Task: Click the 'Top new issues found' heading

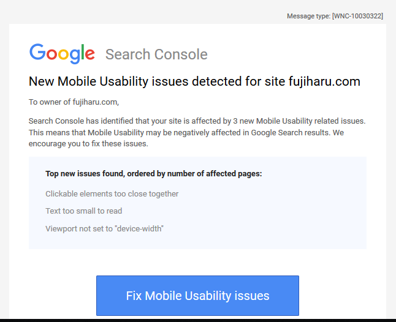Action: [x=85, y=174]
